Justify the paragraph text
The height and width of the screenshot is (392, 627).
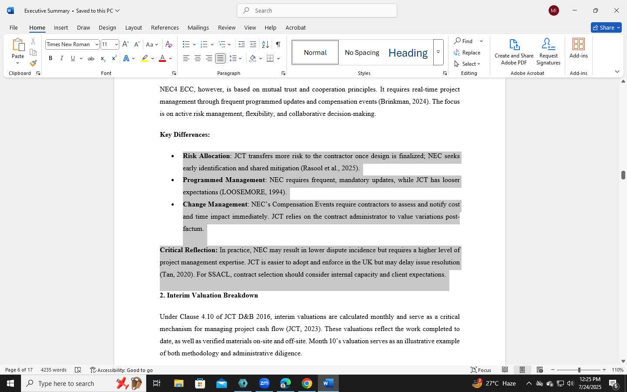click(220, 58)
